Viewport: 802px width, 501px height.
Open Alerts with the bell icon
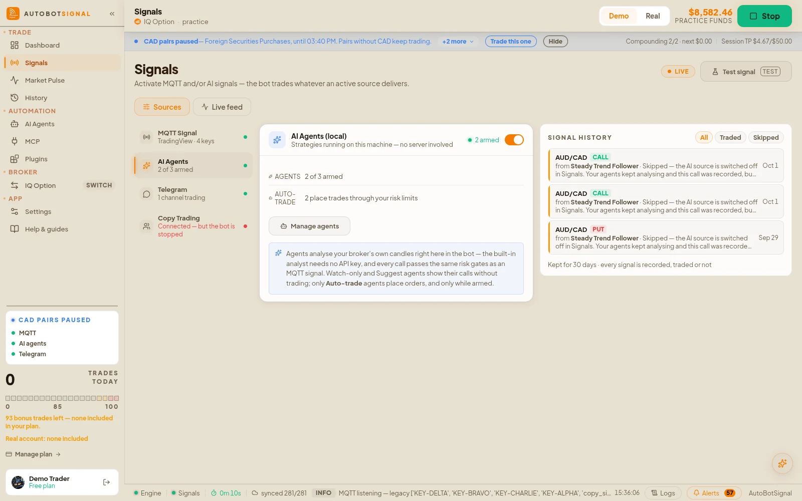point(714,493)
